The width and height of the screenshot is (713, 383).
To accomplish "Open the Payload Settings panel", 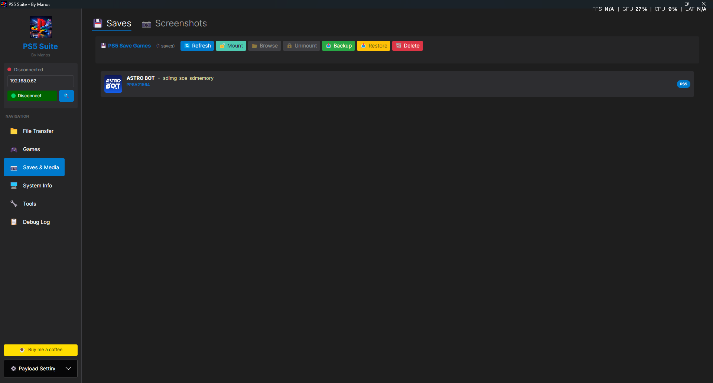I will (40, 369).
